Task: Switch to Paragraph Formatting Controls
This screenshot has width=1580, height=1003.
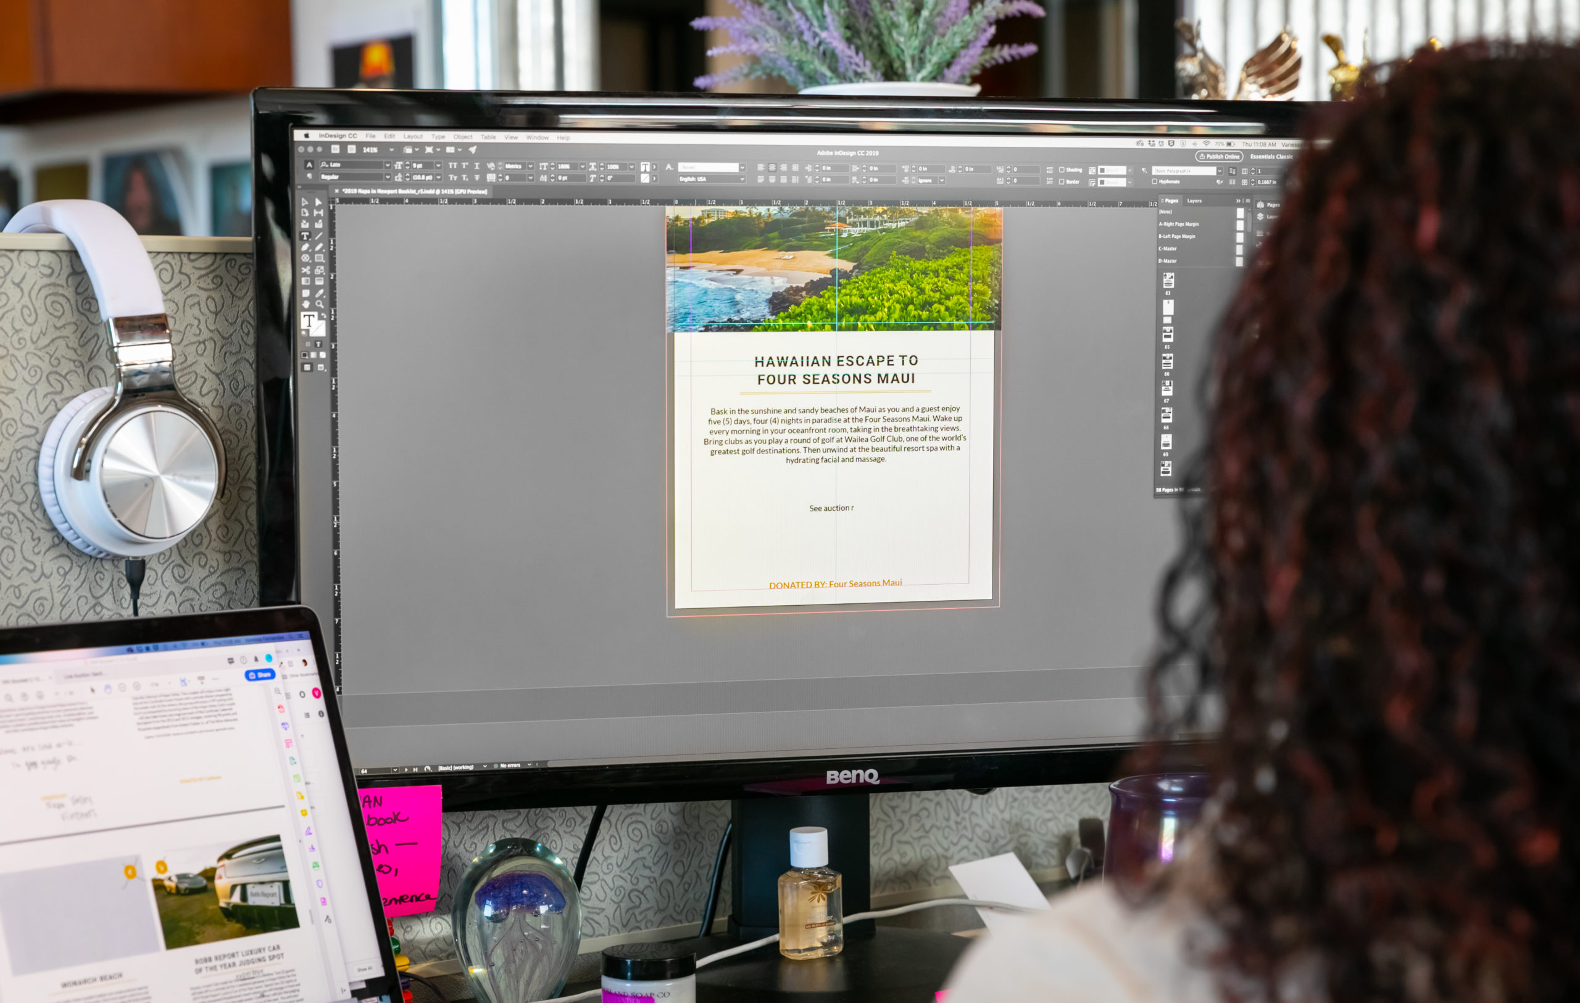Action: (310, 176)
